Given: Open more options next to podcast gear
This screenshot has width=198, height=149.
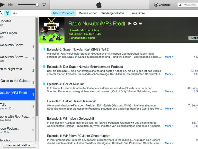Looking at the screenshot, I should point(140,23).
